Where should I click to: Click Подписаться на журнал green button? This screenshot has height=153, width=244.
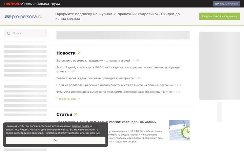pyautogui.click(x=219, y=16)
